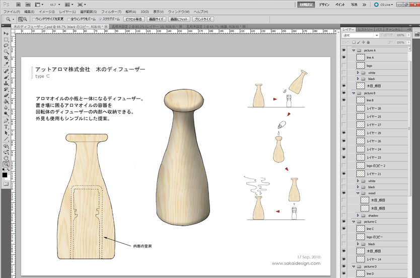Toggle Quick Mask mode icon
This screenshot has width=420, height=278.
coord(6,184)
